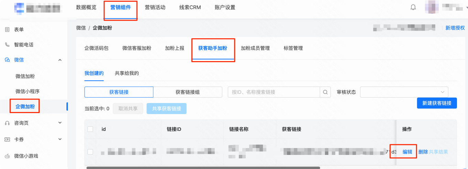The height and width of the screenshot is (169, 468).
Task: Click the 编辑 link in the row
Action: tap(407, 152)
